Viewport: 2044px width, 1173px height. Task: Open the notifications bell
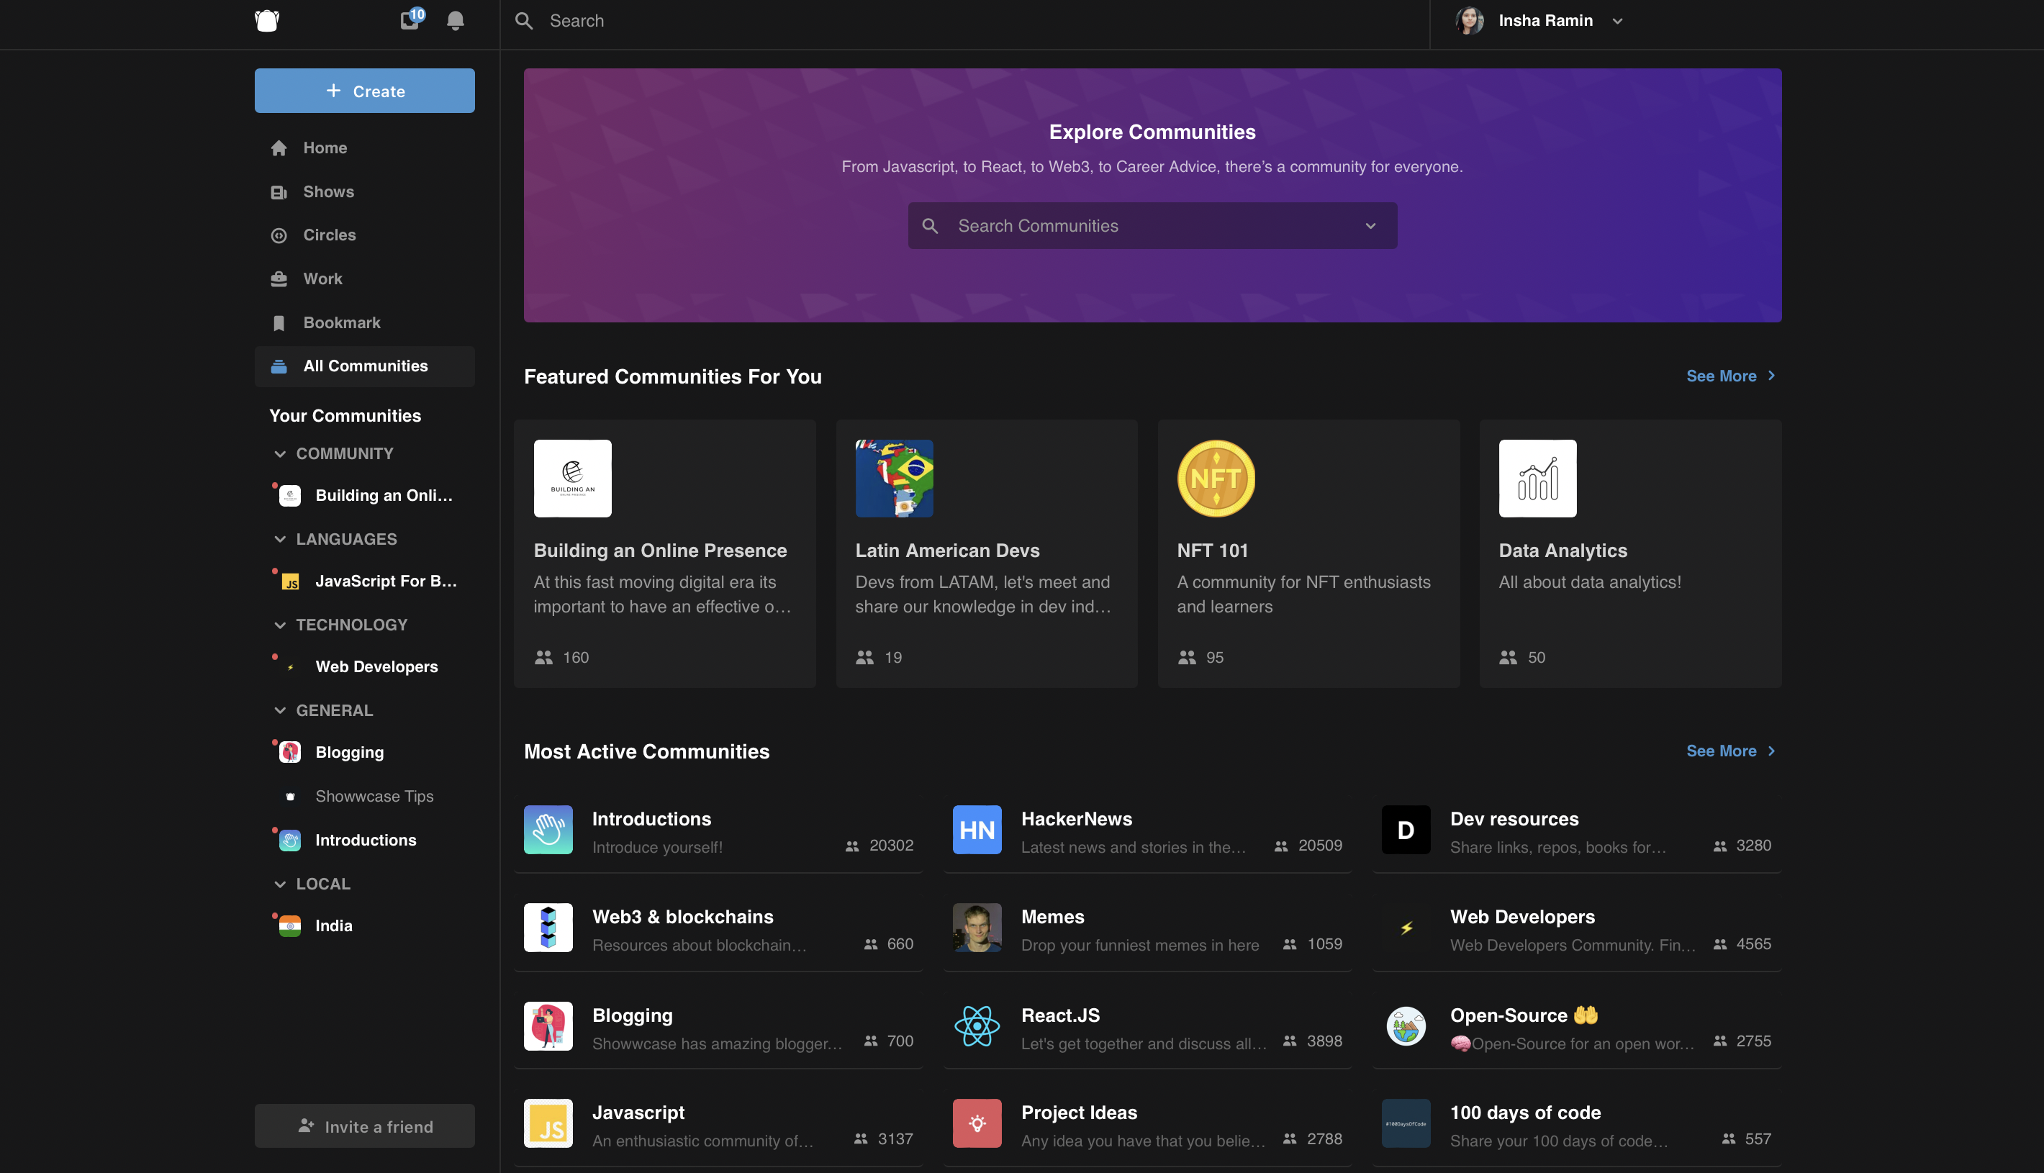(x=455, y=20)
